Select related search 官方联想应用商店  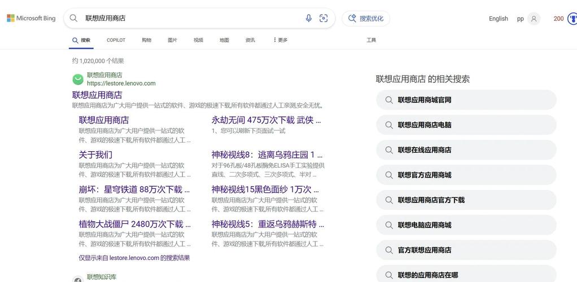[x=466, y=250]
